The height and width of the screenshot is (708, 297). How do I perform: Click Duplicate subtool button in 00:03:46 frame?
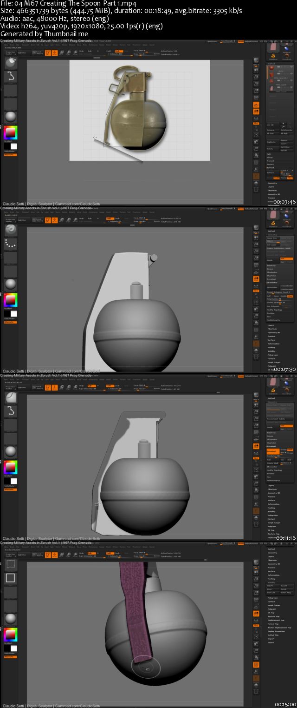tap(273, 142)
